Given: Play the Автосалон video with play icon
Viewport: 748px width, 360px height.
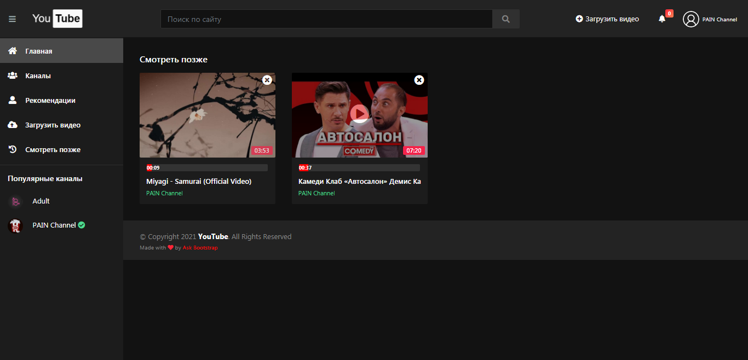Looking at the screenshot, I should pos(360,114).
